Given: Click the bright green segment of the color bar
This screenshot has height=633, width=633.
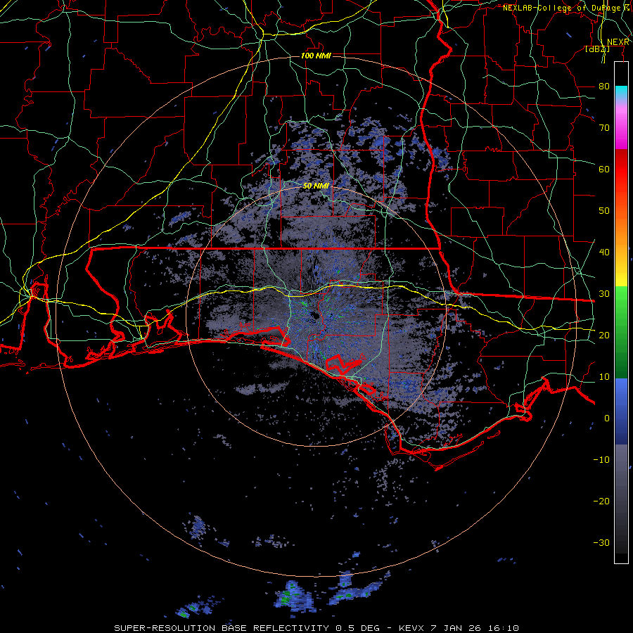Looking at the screenshot, I should (621, 309).
